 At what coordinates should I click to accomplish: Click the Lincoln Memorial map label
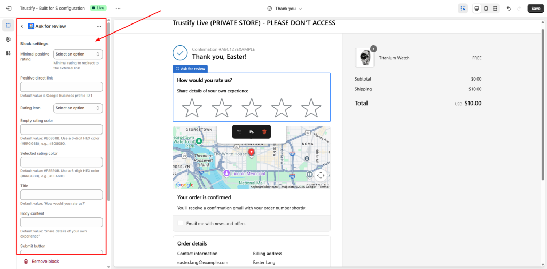(x=248, y=173)
